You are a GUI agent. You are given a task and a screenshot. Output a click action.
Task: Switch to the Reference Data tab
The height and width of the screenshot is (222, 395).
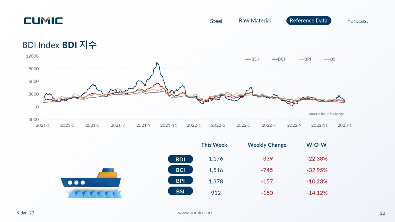309,21
